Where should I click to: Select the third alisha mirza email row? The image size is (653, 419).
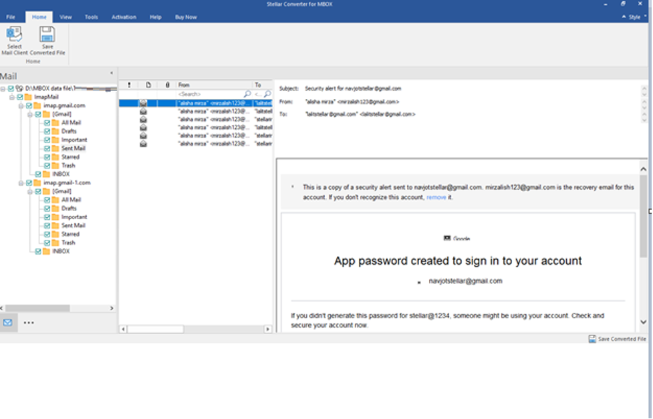click(196, 120)
